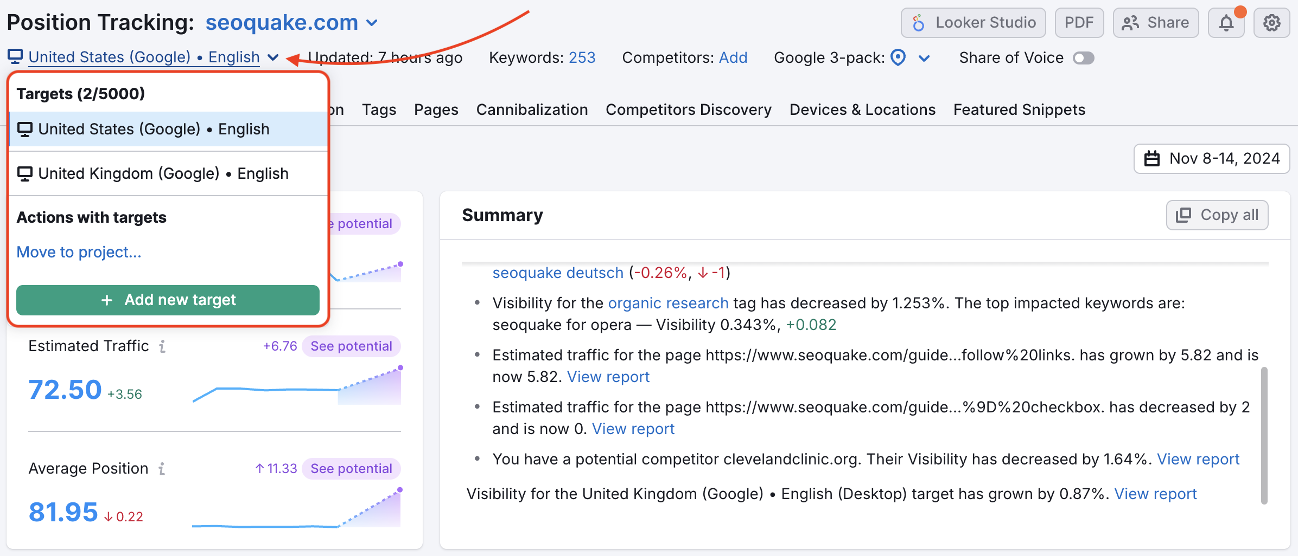Click View report for clevelandclinic.org competitor

point(1198,459)
